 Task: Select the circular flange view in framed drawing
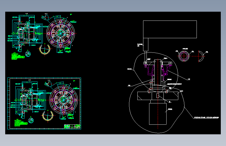pos(64,100)
